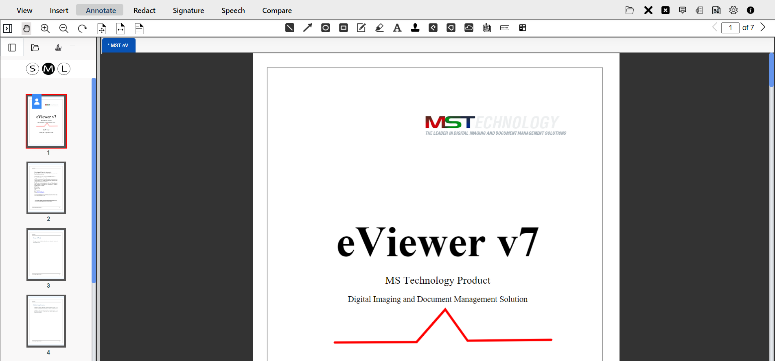Close all documents with boxed X

click(x=666, y=10)
